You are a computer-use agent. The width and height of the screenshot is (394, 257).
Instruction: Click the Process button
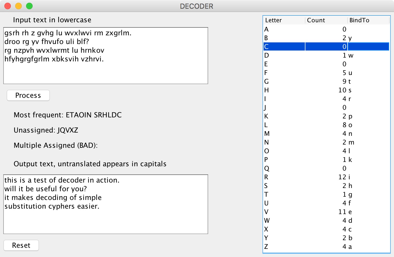[x=28, y=95]
